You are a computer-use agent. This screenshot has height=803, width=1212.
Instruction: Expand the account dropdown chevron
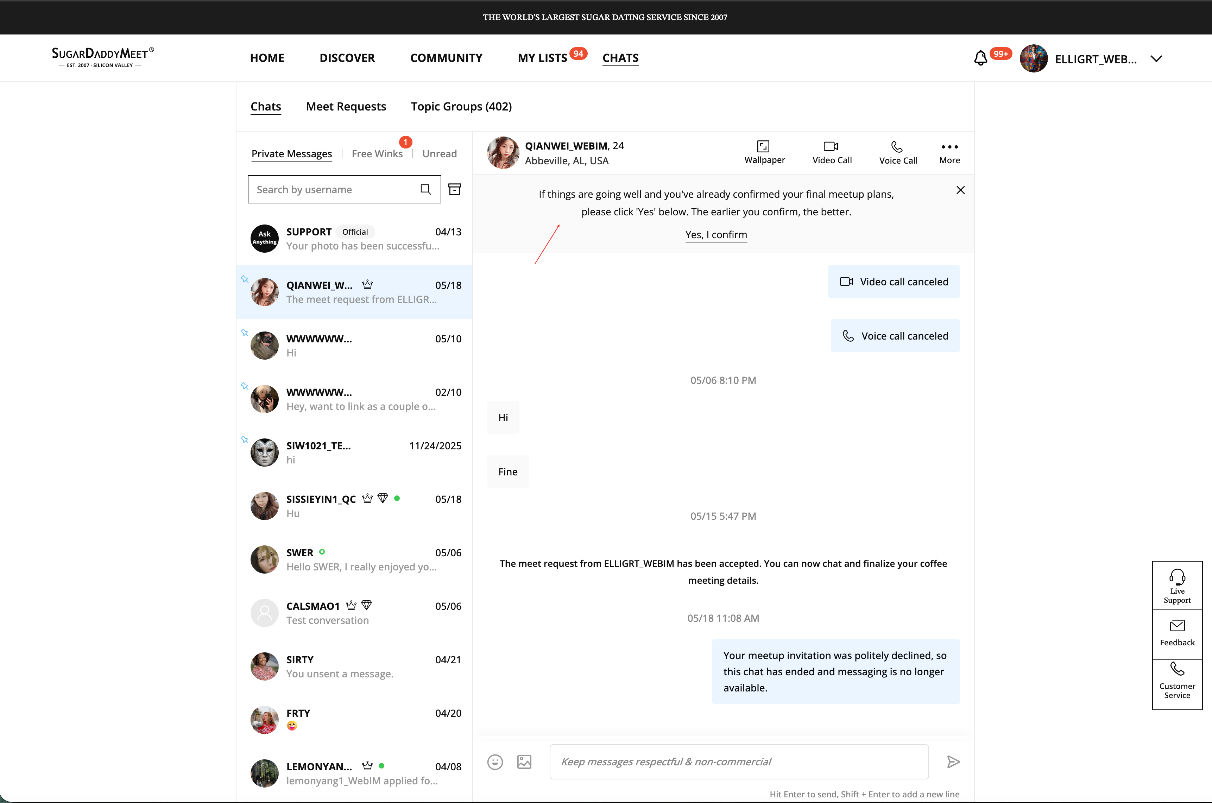coord(1156,59)
